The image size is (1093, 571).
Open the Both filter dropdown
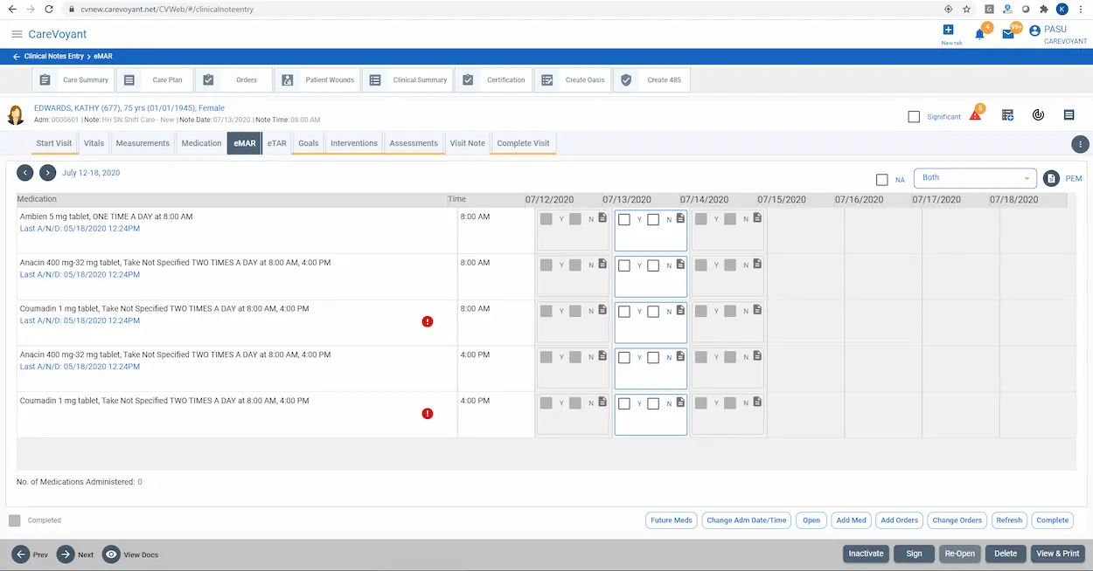(975, 177)
